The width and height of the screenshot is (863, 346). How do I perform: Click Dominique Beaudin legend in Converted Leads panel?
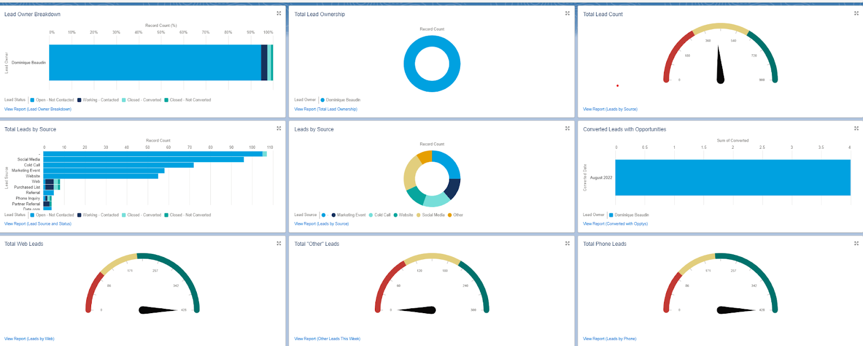(x=629, y=214)
